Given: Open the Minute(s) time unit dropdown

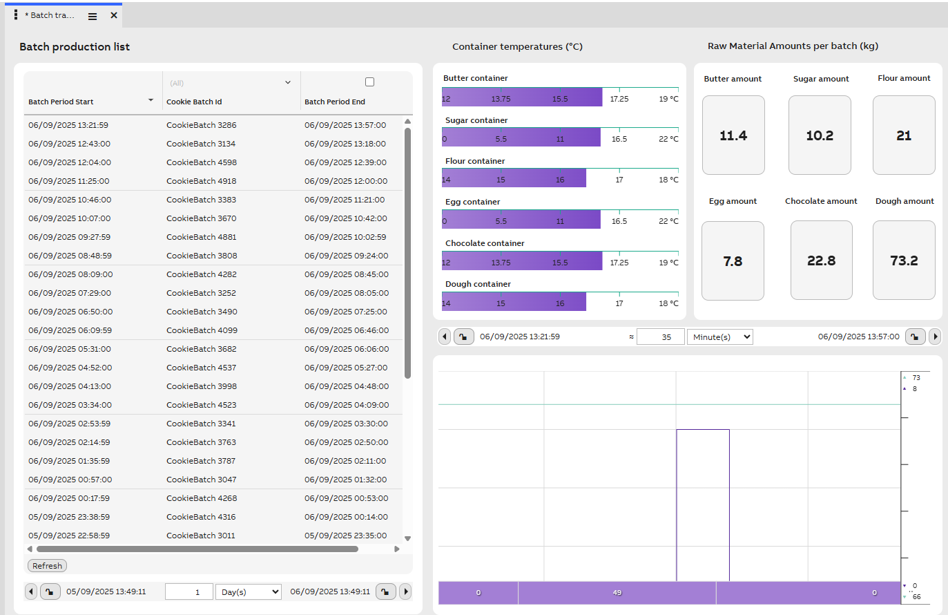Looking at the screenshot, I should (720, 337).
